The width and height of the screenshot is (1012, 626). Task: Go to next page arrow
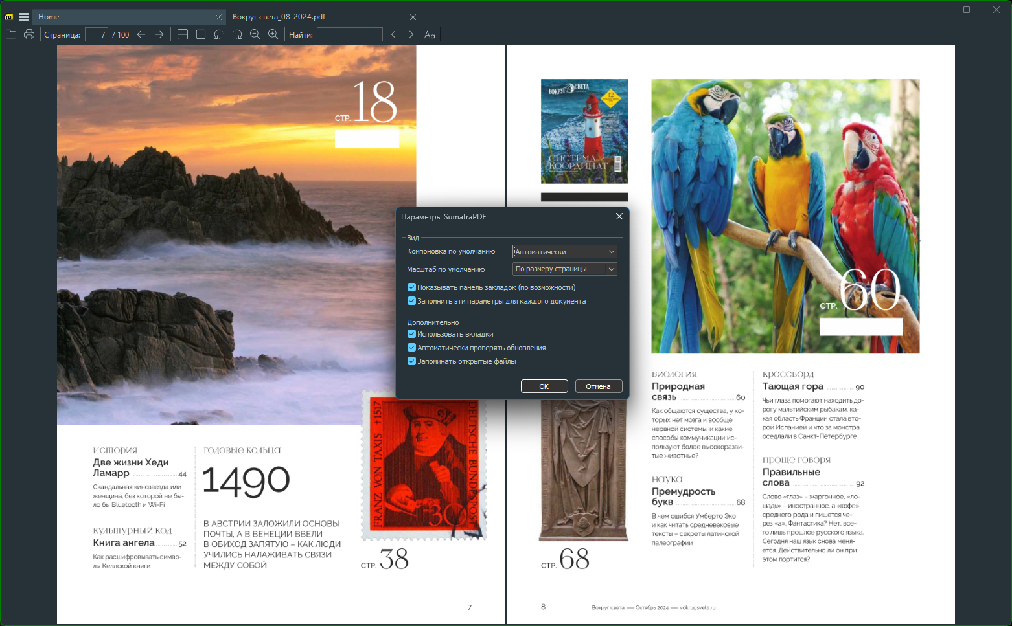(159, 34)
